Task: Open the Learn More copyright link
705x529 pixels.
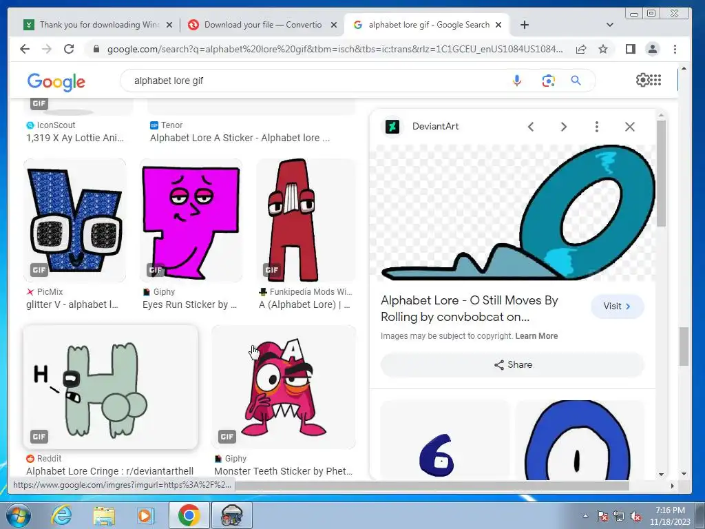Action: (x=536, y=336)
